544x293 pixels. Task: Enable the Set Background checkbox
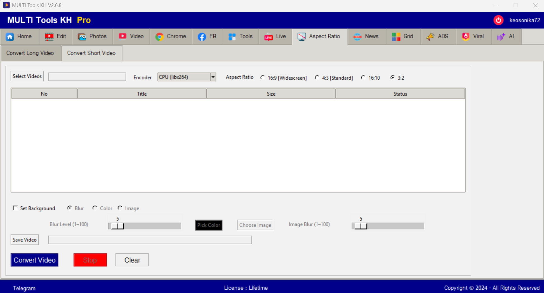15,208
